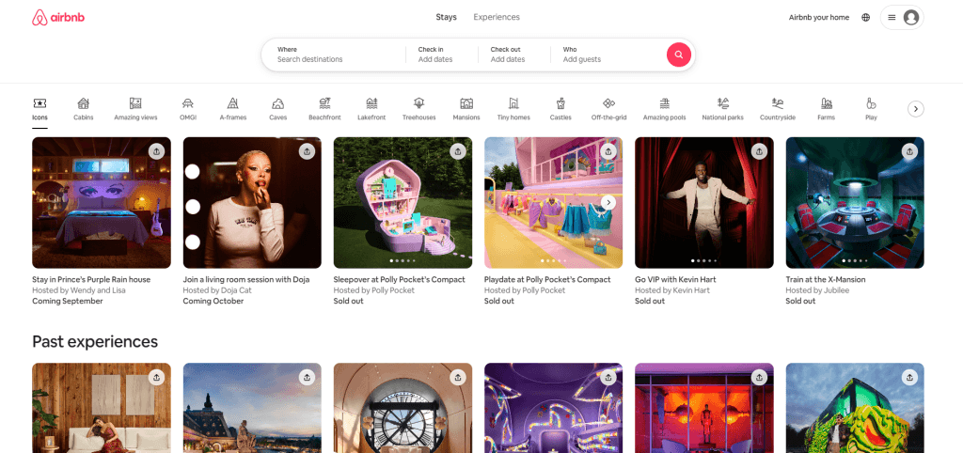Open Join a living room session with Doja
963x453 pixels.
point(246,279)
